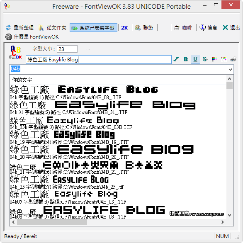Minimize the FontViewOK window

coord(205,6)
